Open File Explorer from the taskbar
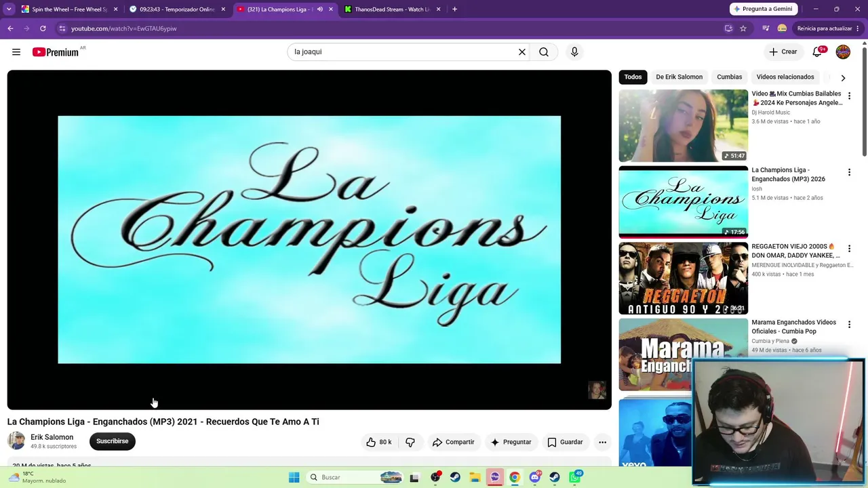The image size is (868, 488). (475, 477)
